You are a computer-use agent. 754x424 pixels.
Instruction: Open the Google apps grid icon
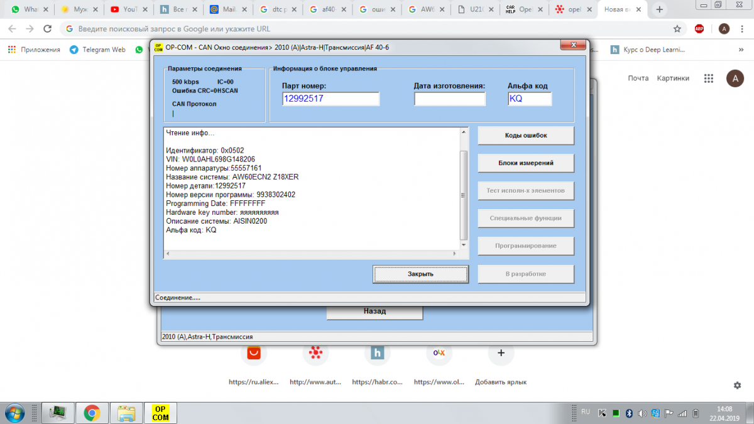pyautogui.click(x=709, y=79)
